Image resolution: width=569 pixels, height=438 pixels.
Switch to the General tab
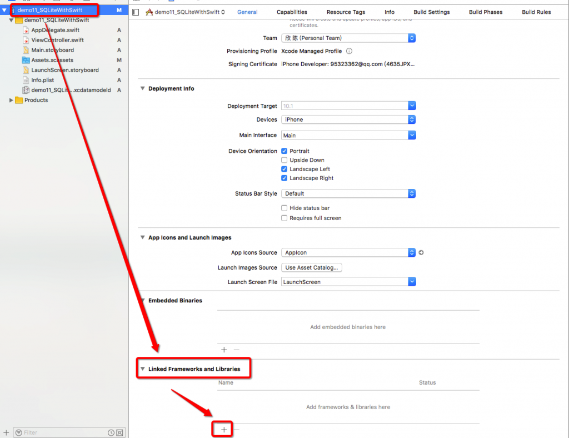[247, 12]
